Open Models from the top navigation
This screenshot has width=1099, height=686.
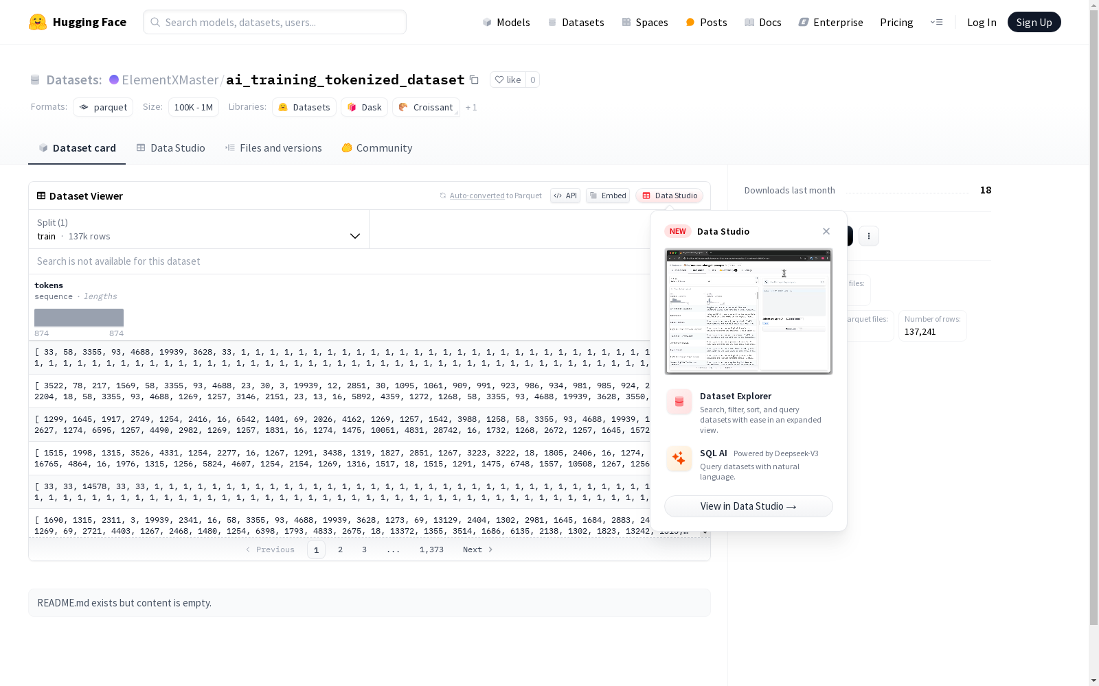[506, 22]
